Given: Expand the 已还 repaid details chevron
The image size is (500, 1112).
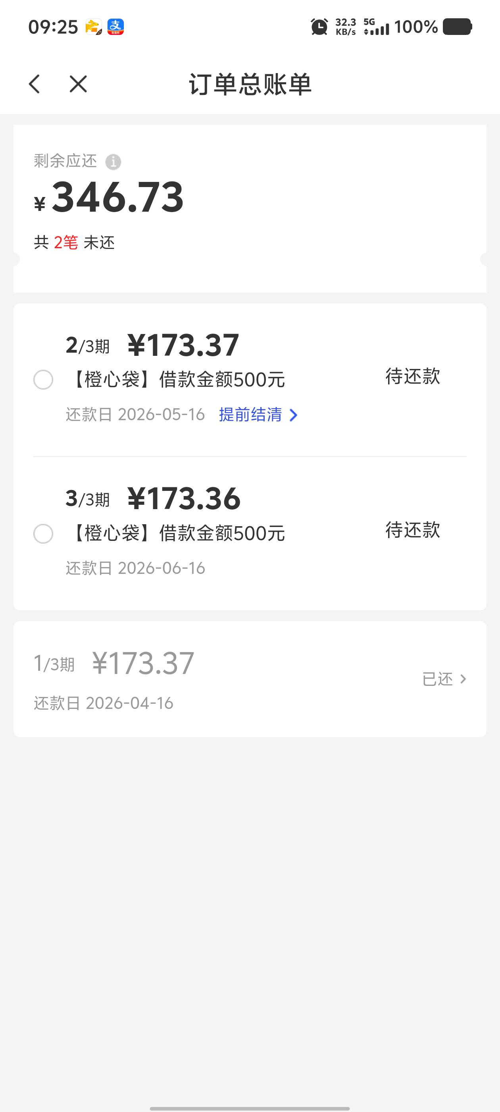Looking at the screenshot, I should tap(463, 679).
